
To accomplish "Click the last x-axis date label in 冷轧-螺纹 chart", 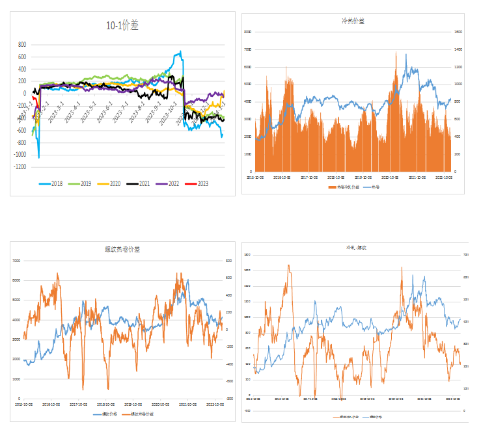I will coord(453,399).
